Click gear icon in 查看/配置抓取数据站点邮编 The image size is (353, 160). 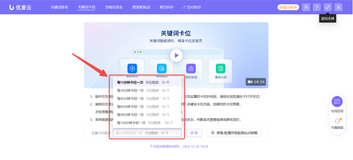[x=213, y=133]
